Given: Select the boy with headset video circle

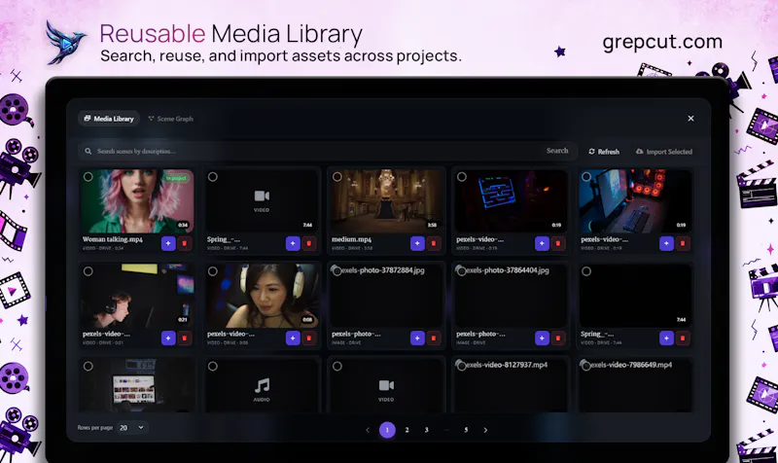Looking at the screenshot, I should point(88,271).
